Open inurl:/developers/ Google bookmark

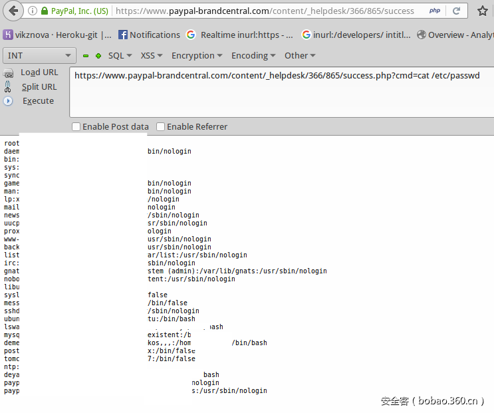pyautogui.click(x=356, y=35)
